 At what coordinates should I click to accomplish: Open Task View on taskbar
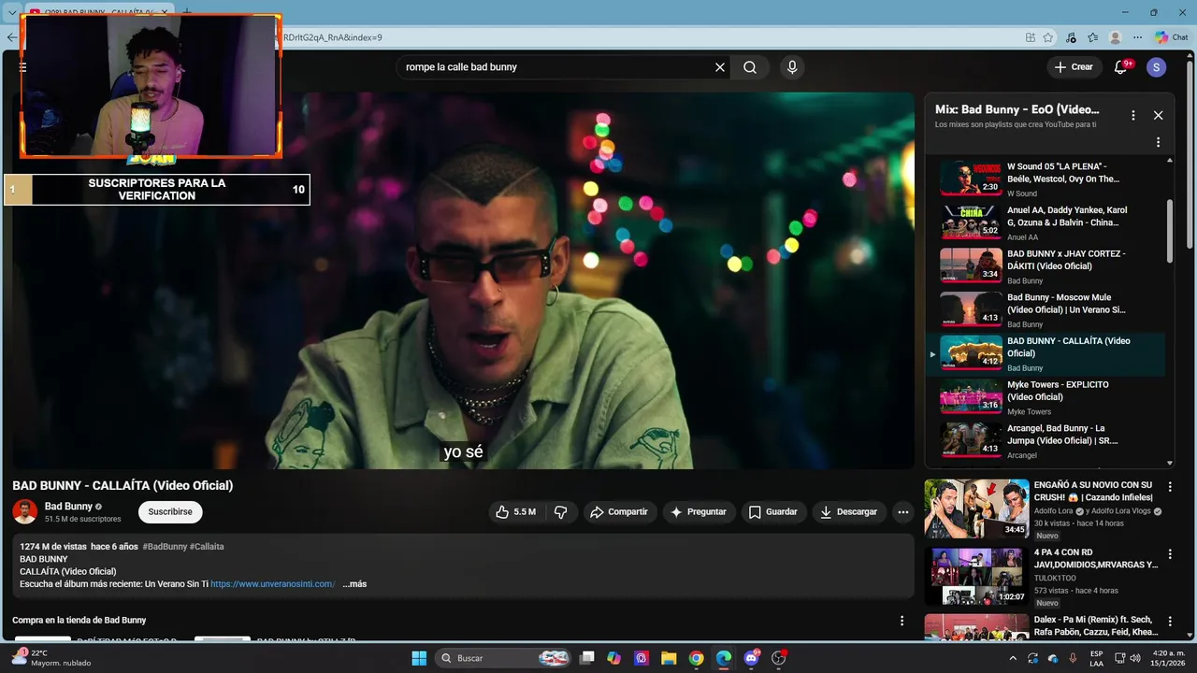586,658
